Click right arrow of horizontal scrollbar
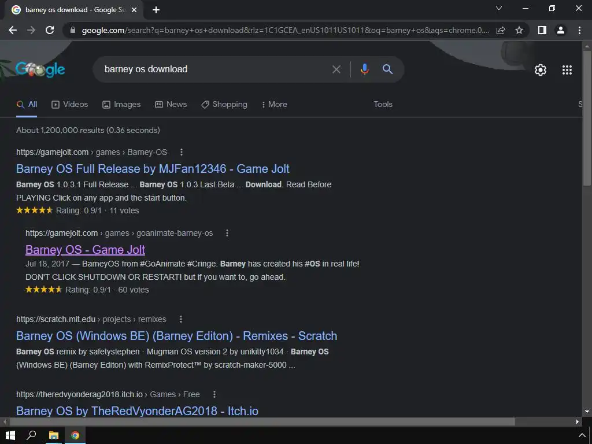The width and height of the screenshot is (592, 444). tap(578, 421)
